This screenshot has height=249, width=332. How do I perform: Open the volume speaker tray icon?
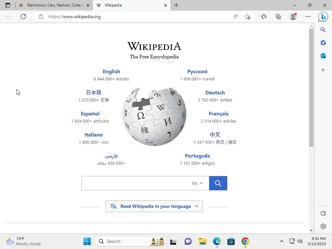(x=300, y=241)
